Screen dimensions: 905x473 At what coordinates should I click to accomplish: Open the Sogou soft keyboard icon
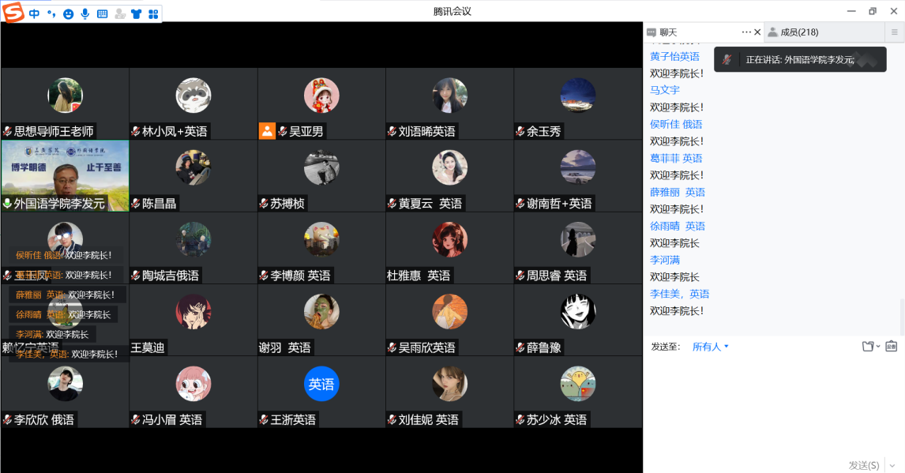[103, 13]
